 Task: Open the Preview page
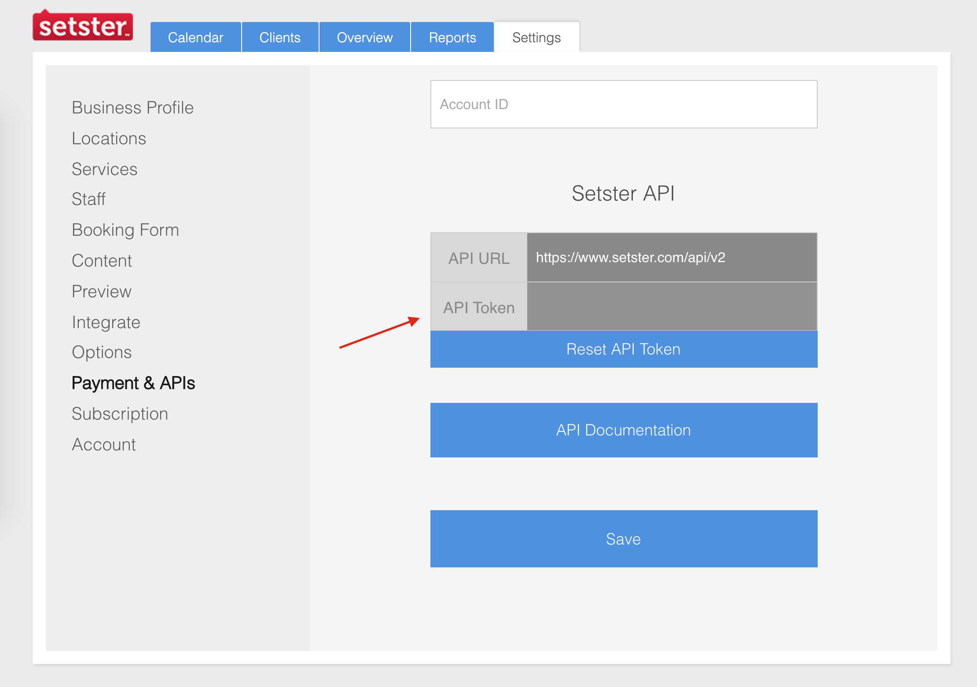(x=101, y=291)
